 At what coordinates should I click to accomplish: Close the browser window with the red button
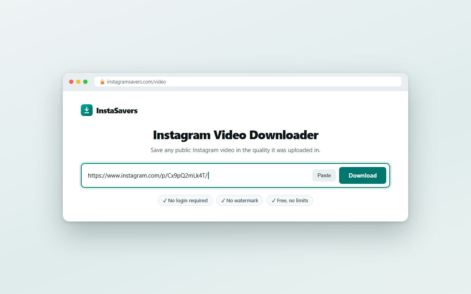71,82
